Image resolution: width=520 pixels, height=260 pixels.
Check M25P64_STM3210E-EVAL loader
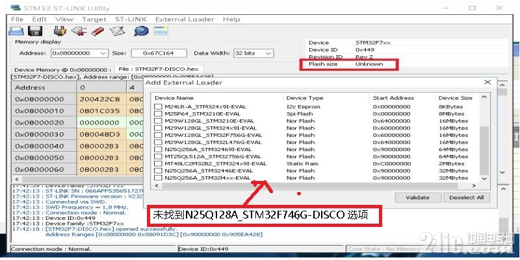158,114
